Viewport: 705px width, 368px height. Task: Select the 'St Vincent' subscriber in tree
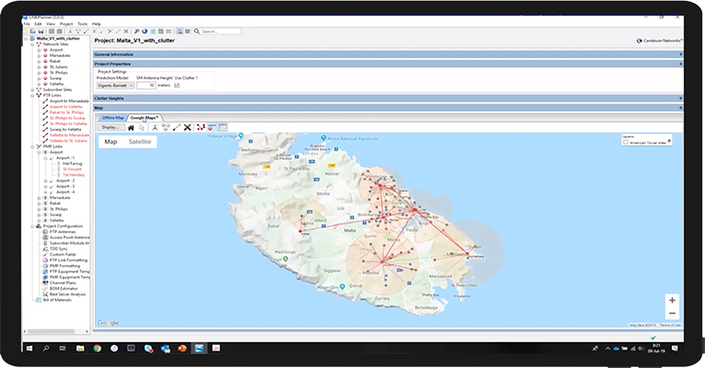72,169
